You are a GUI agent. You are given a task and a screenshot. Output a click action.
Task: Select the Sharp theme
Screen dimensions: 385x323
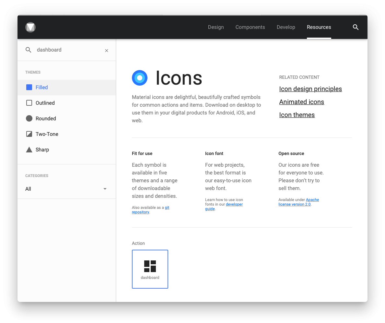67,150
